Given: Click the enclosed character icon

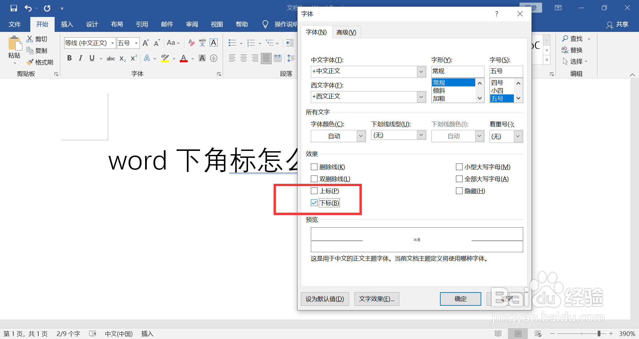Looking at the screenshot, I should 214,58.
